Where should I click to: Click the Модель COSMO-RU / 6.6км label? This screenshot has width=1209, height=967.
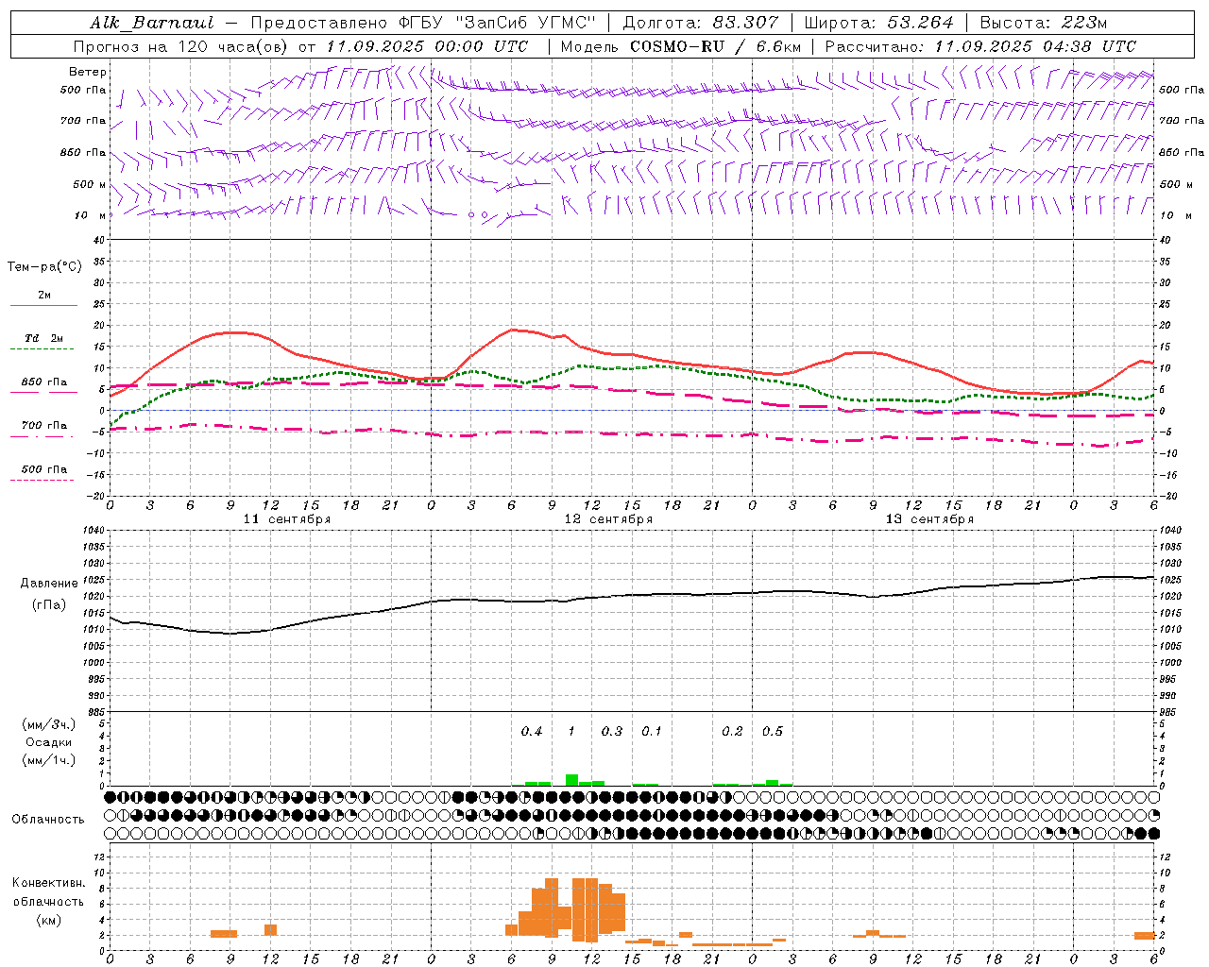[681, 46]
